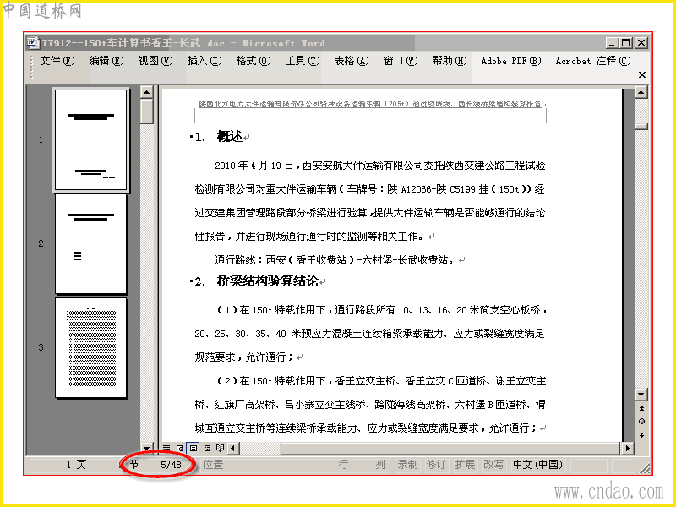Switch to Normal view icon

coord(166,449)
